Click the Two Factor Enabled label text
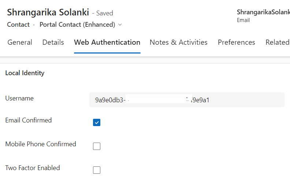Viewport: 290px width, 180px height. pyautogui.click(x=33, y=168)
